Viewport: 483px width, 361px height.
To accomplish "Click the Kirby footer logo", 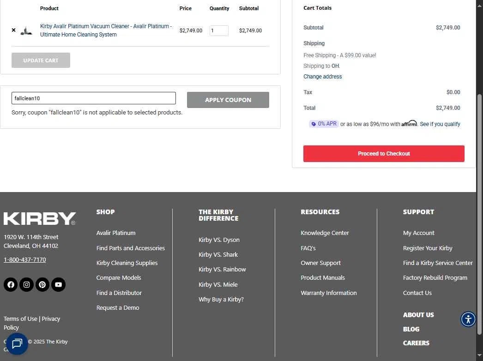I will [x=40, y=218].
